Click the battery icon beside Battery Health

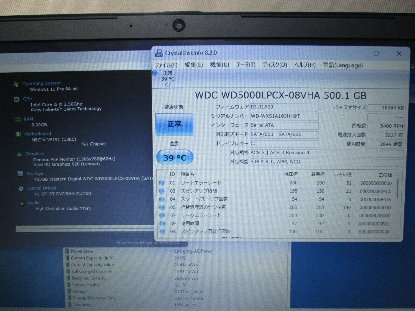[69, 285]
